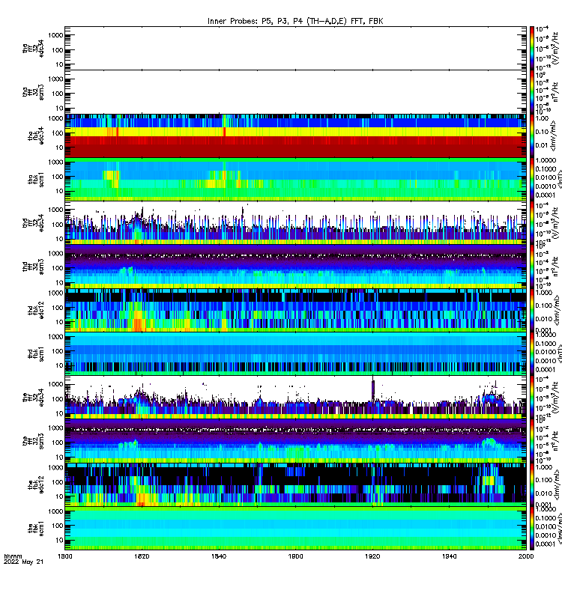Click the 'the fff 32 scm3' panel label
This screenshot has height=599, width=562.
pyautogui.click(x=33, y=441)
